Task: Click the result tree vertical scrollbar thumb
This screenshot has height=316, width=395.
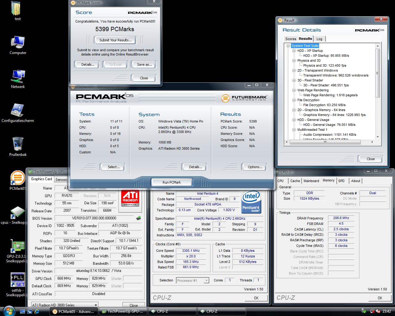Action: coord(378,73)
